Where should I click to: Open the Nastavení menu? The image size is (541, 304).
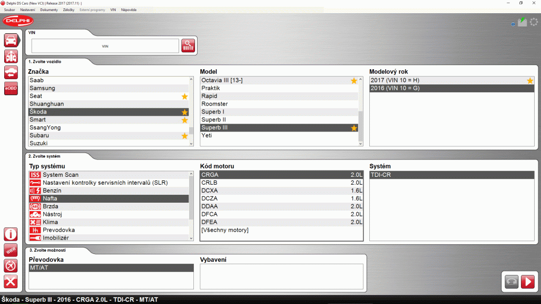coord(27,10)
